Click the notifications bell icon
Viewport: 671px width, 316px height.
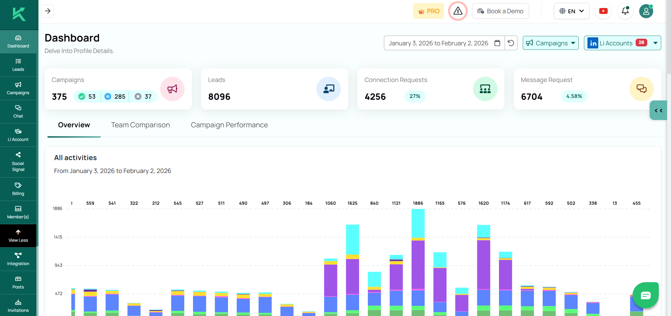point(625,11)
